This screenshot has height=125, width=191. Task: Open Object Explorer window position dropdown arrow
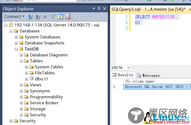pyautogui.click(x=93, y=9)
